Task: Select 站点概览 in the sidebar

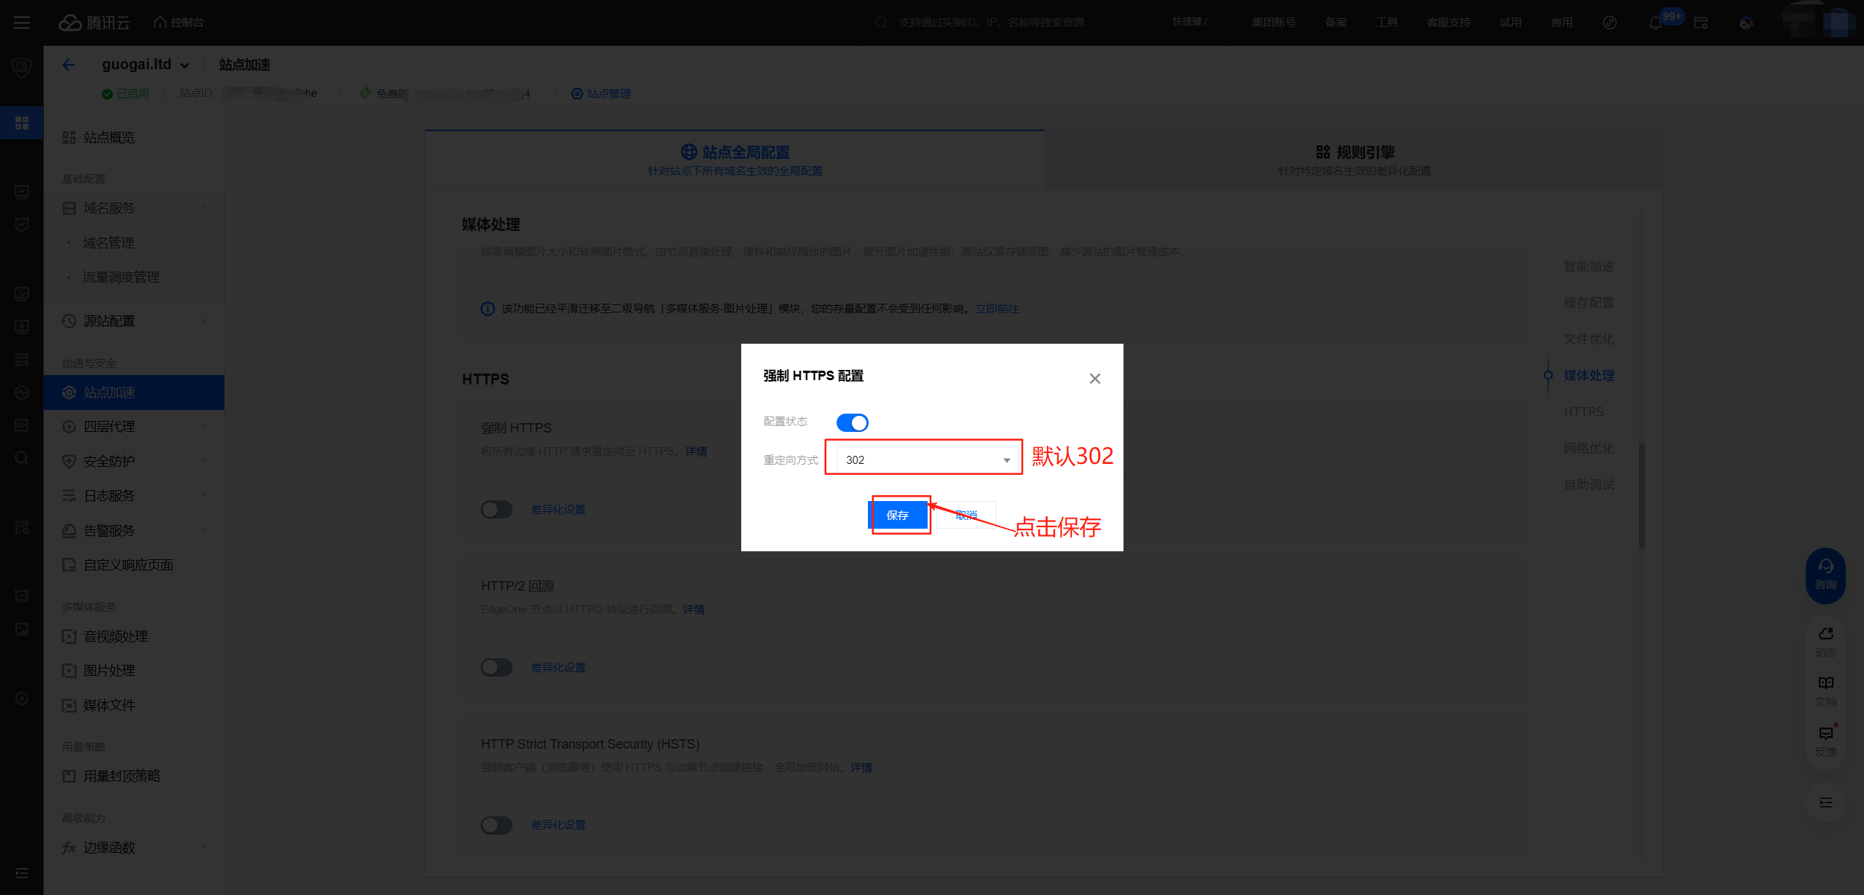Action: 109,138
